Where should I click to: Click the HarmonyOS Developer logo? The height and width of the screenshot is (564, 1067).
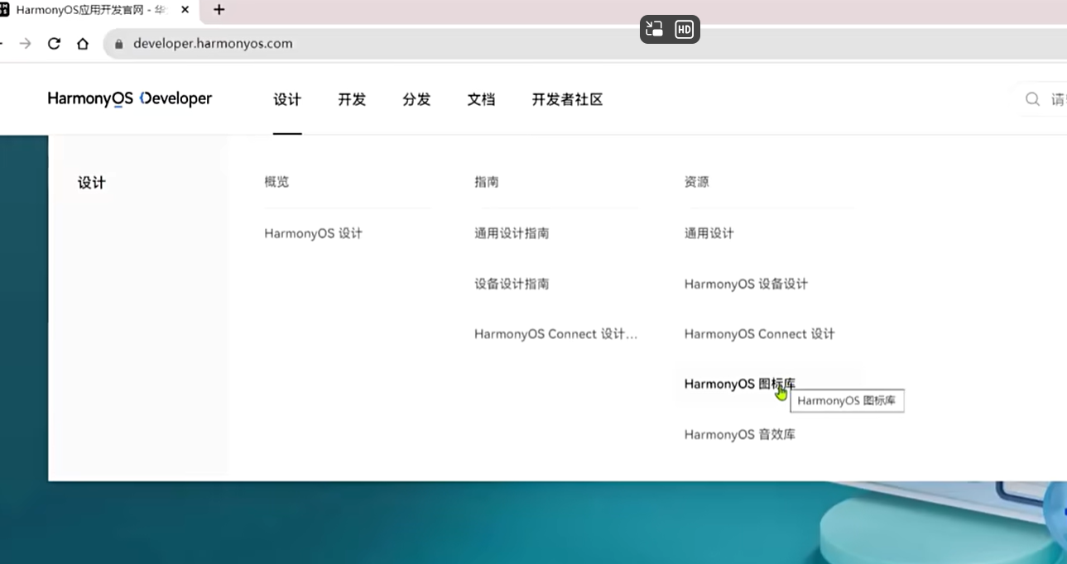130,99
